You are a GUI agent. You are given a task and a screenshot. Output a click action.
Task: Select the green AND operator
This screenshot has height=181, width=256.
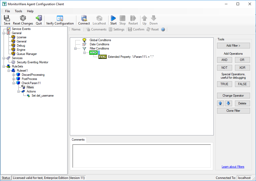point(93,53)
